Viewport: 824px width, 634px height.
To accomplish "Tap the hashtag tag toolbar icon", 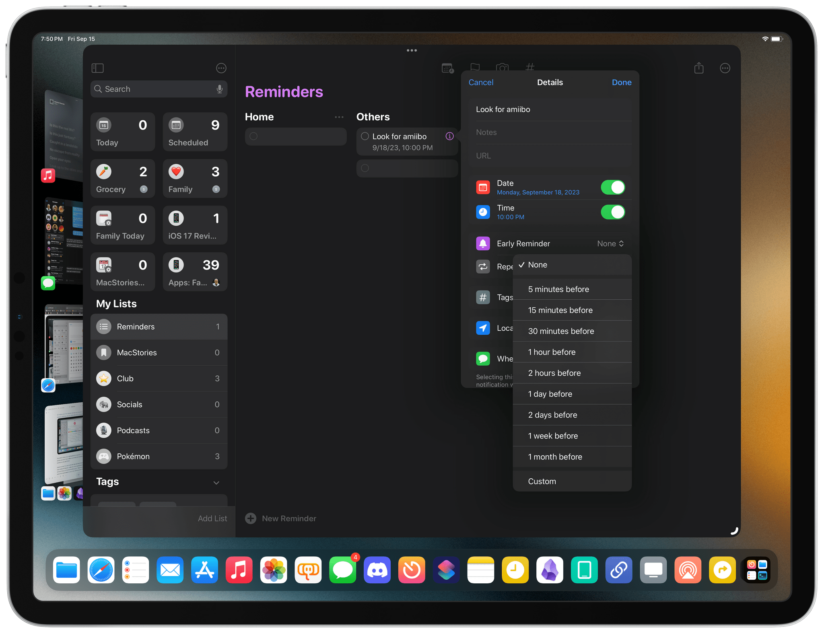I will pyautogui.click(x=530, y=67).
